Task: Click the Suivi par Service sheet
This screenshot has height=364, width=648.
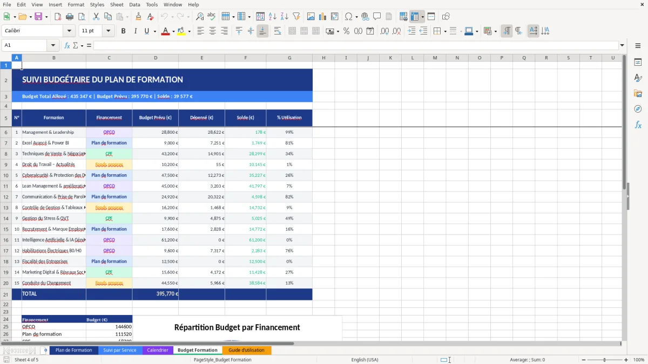Action: click(120, 350)
